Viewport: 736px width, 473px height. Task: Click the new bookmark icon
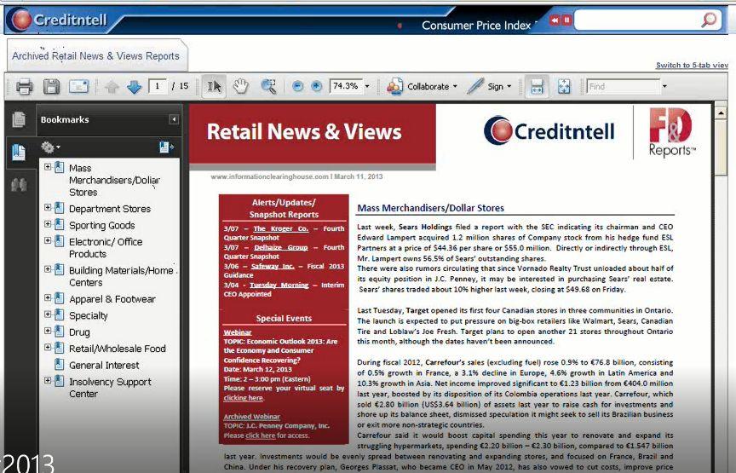pos(166,147)
